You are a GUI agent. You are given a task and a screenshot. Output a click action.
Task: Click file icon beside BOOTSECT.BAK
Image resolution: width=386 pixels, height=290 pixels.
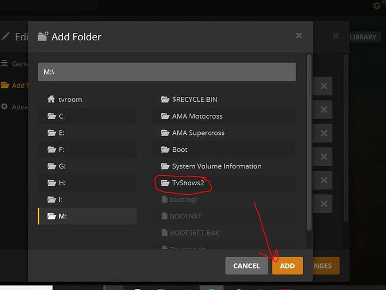point(164,232)
